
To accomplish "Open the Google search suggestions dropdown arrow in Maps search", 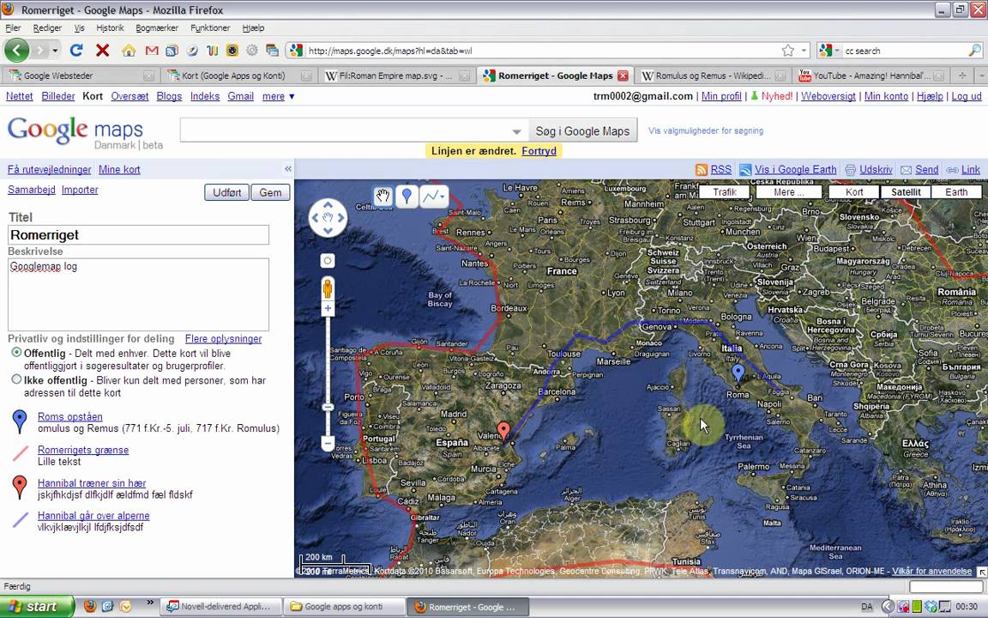I will pyautogui.click(x=516, y=132).
